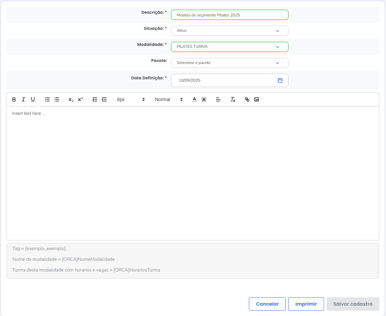This screenshot has height=316, width=386.
Task: Open the Situação dropdown
Action: (x=229, y=31)
